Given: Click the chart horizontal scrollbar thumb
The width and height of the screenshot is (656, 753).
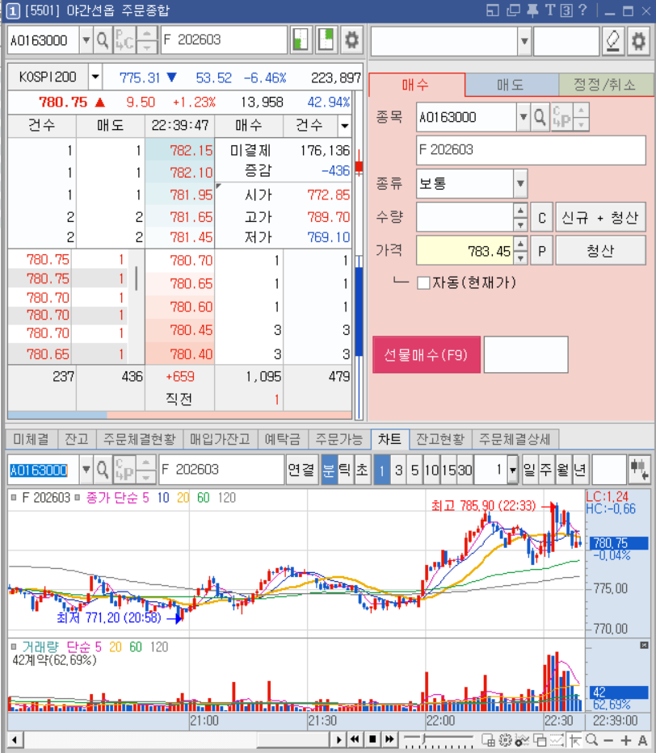Looking at the screenshot, I should point(292,740).
